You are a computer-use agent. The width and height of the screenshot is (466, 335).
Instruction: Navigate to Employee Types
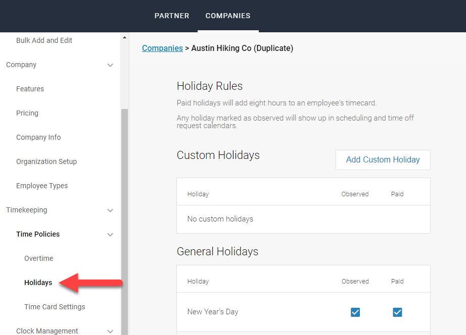pyautogui.click(x=42, y=186)
